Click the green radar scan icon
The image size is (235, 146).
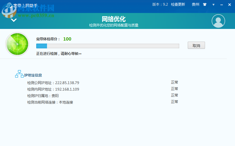17,44
